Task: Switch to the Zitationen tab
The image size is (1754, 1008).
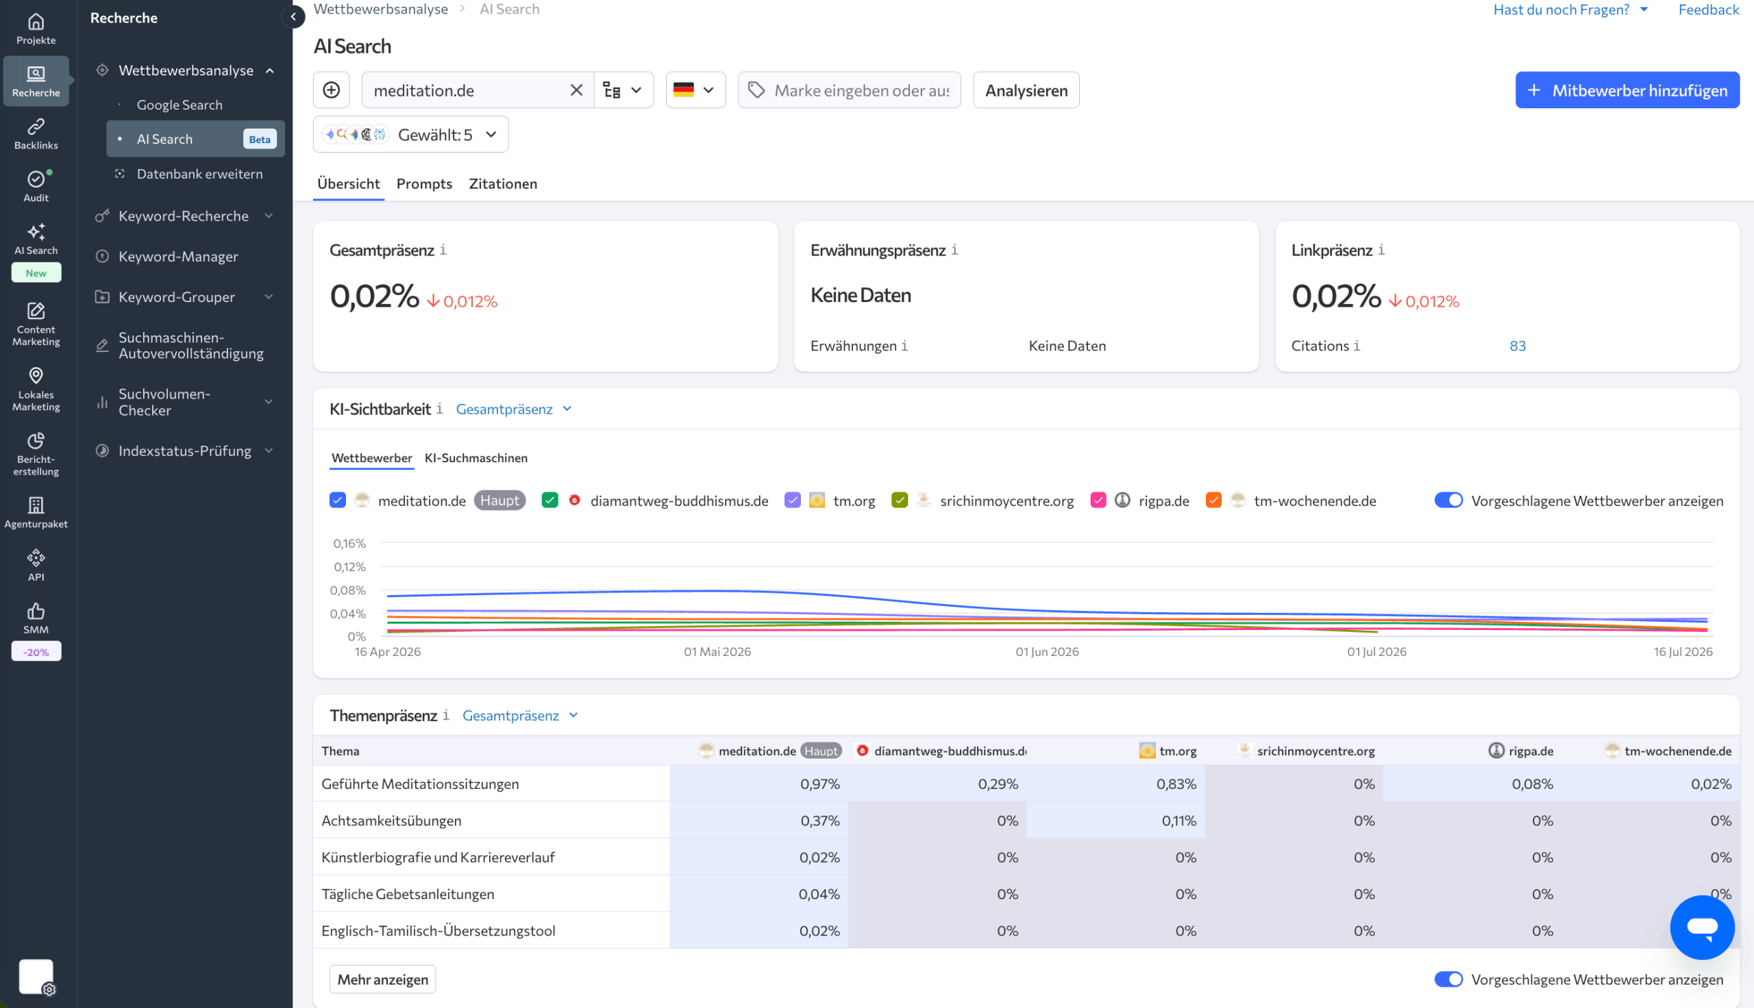Action: 503,184
